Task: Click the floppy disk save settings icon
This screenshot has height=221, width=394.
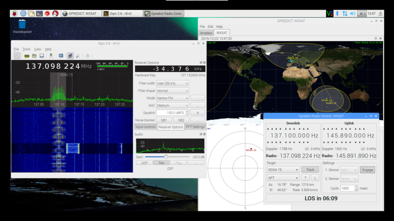Action: point(42,56)
